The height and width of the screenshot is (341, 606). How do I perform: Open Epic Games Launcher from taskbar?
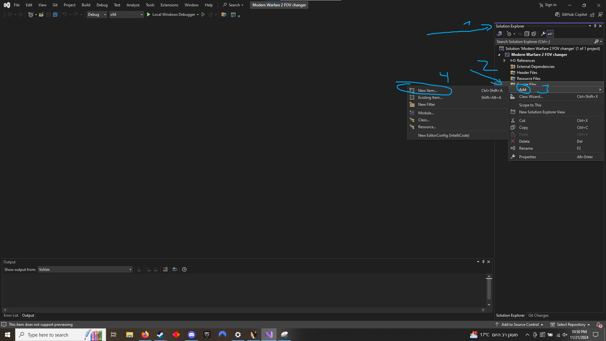tap(207, 335)
